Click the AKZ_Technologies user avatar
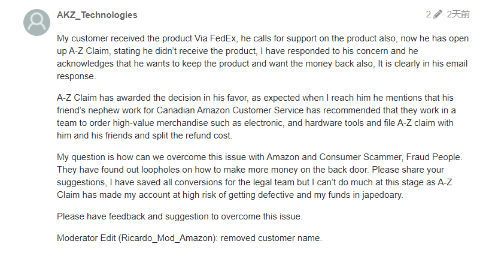 37,23
